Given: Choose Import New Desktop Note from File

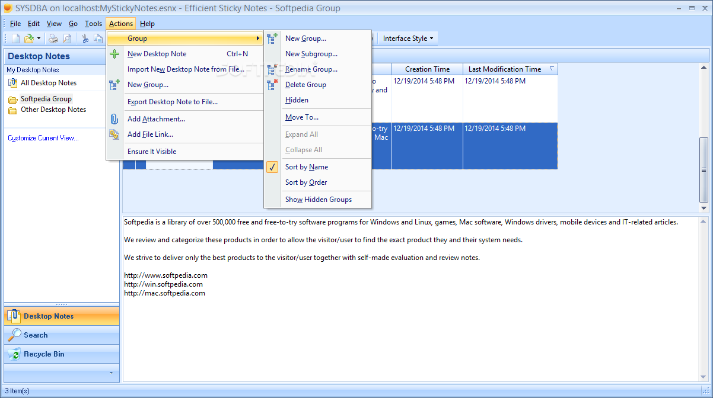Looking at the screenshot, I should point(185,69).
